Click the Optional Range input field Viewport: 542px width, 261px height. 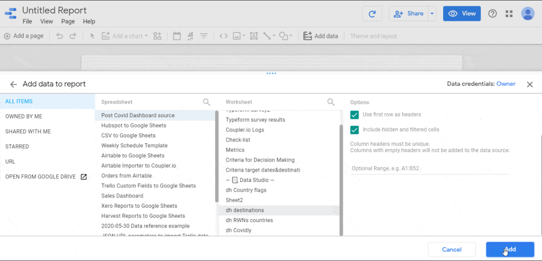(x=429, y=168)
